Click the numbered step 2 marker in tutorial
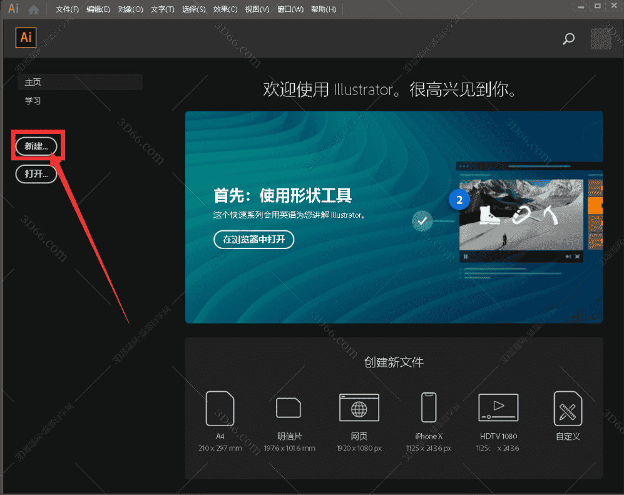This screenshot has width=624, height=495. coord(459,200)
